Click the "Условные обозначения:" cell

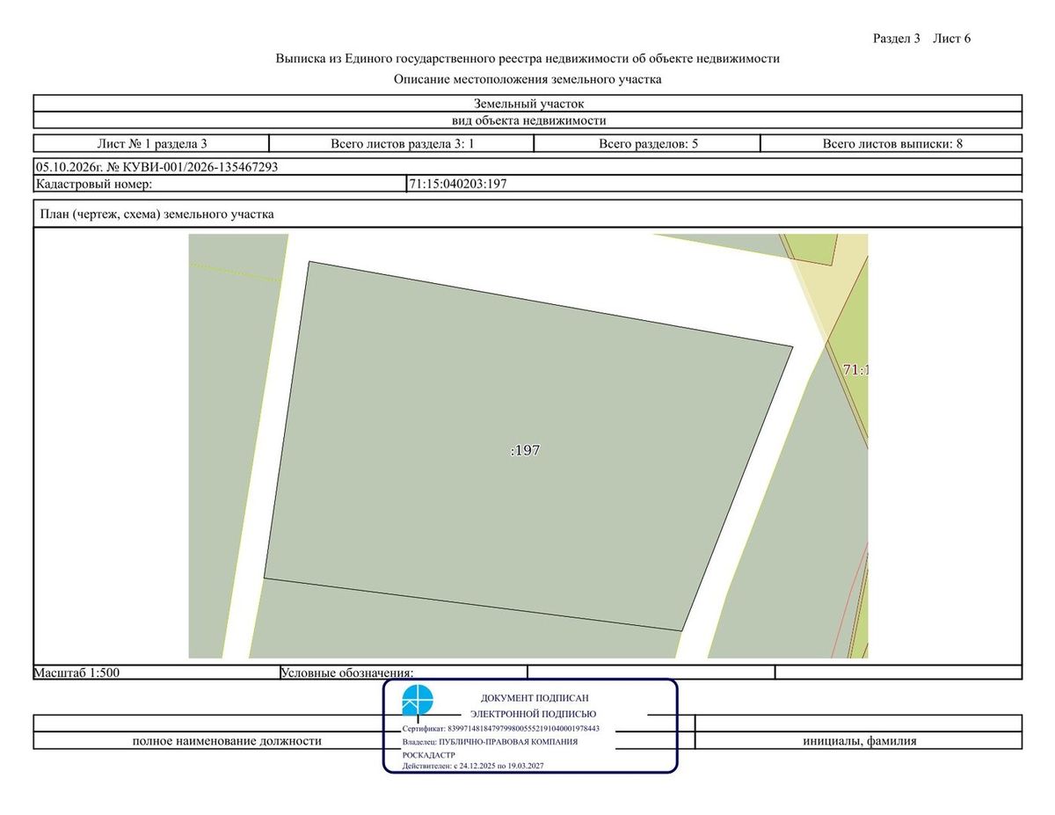point(403,673)
